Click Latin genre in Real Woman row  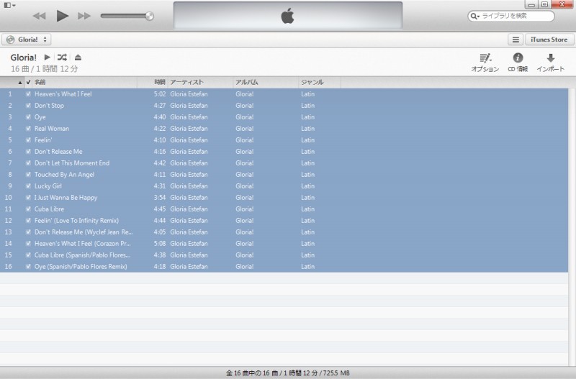click(x=308, y=129)
